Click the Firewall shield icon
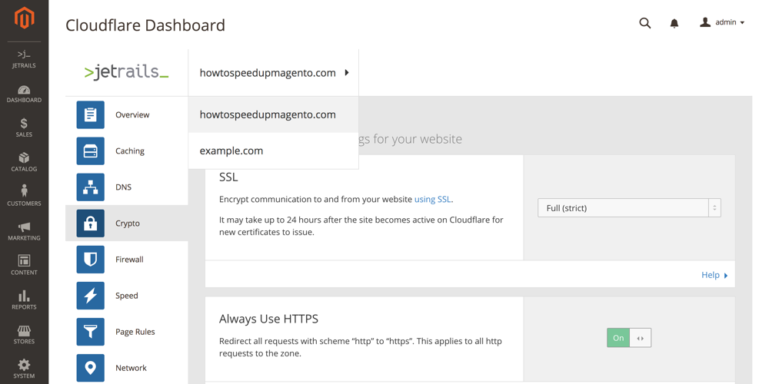 coord(90,260)
